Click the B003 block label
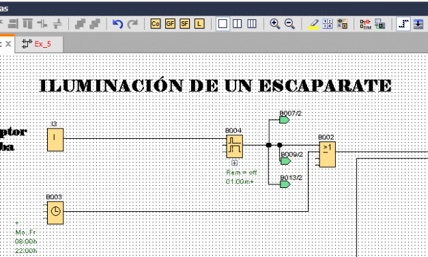 pyautogui.click(x=54, y=197)
